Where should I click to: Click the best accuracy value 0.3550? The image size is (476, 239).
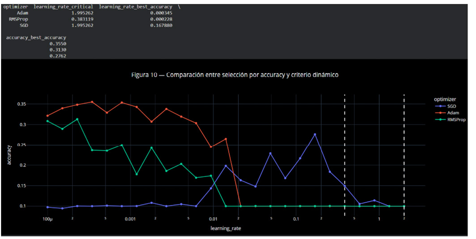click(x=58, y=44)
